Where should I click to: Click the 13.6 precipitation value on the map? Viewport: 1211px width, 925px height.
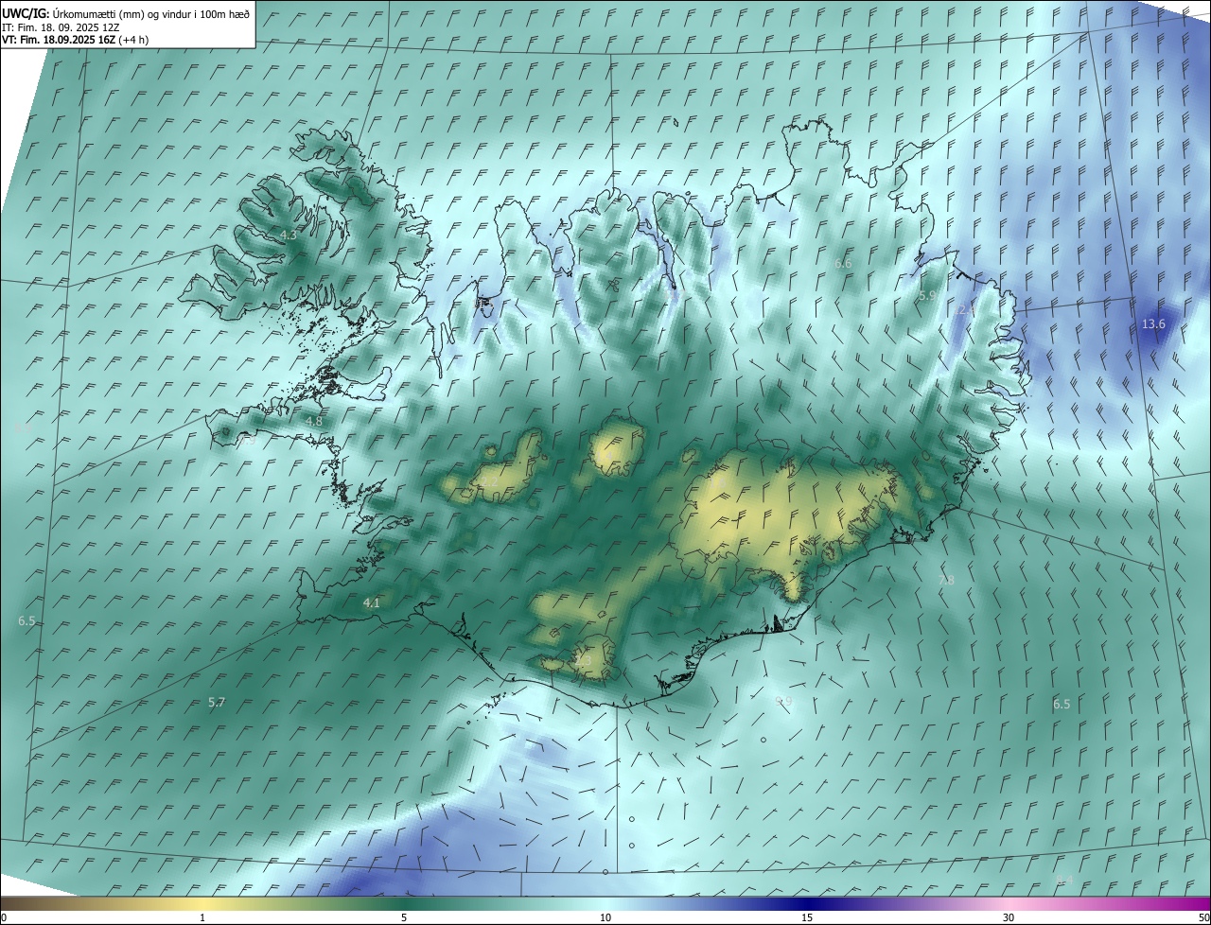tap(1153, 324)
